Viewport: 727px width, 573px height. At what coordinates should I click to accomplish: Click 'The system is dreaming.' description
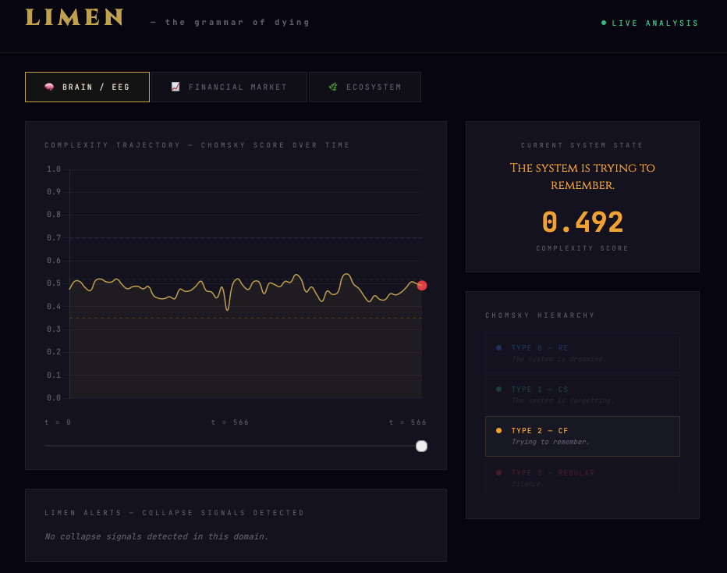tap(559, 359)
